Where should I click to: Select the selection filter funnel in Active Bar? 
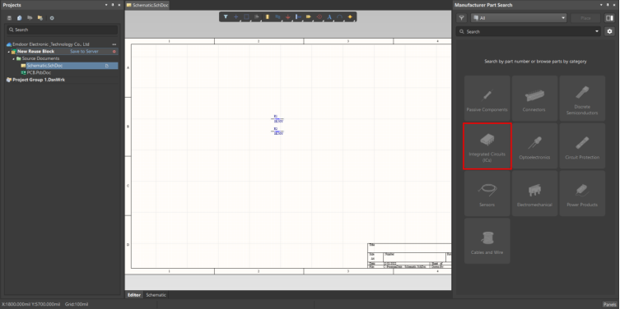pyautogui.click(x=226, y=17)
